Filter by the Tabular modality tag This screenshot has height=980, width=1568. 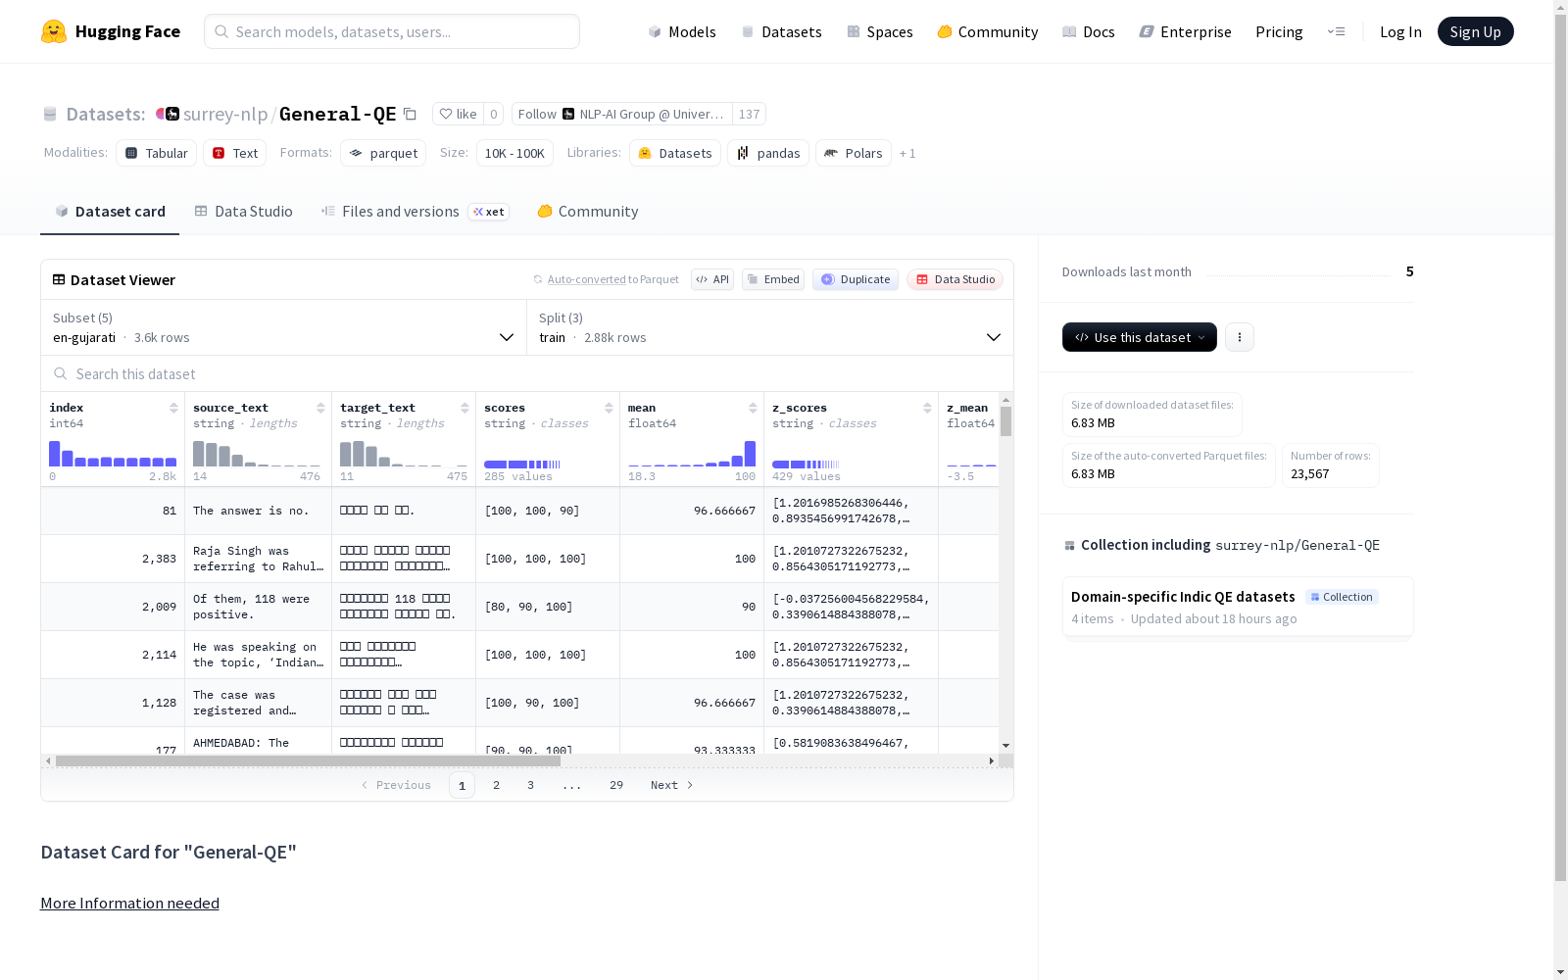pos(157,153)
